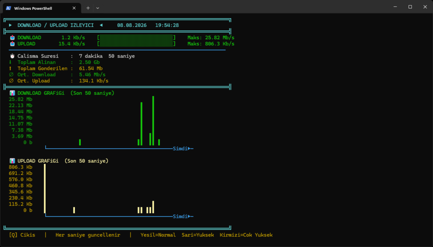Click the 576.0 Kb axis label
This screenshot has width=433, height=247.
20,180
